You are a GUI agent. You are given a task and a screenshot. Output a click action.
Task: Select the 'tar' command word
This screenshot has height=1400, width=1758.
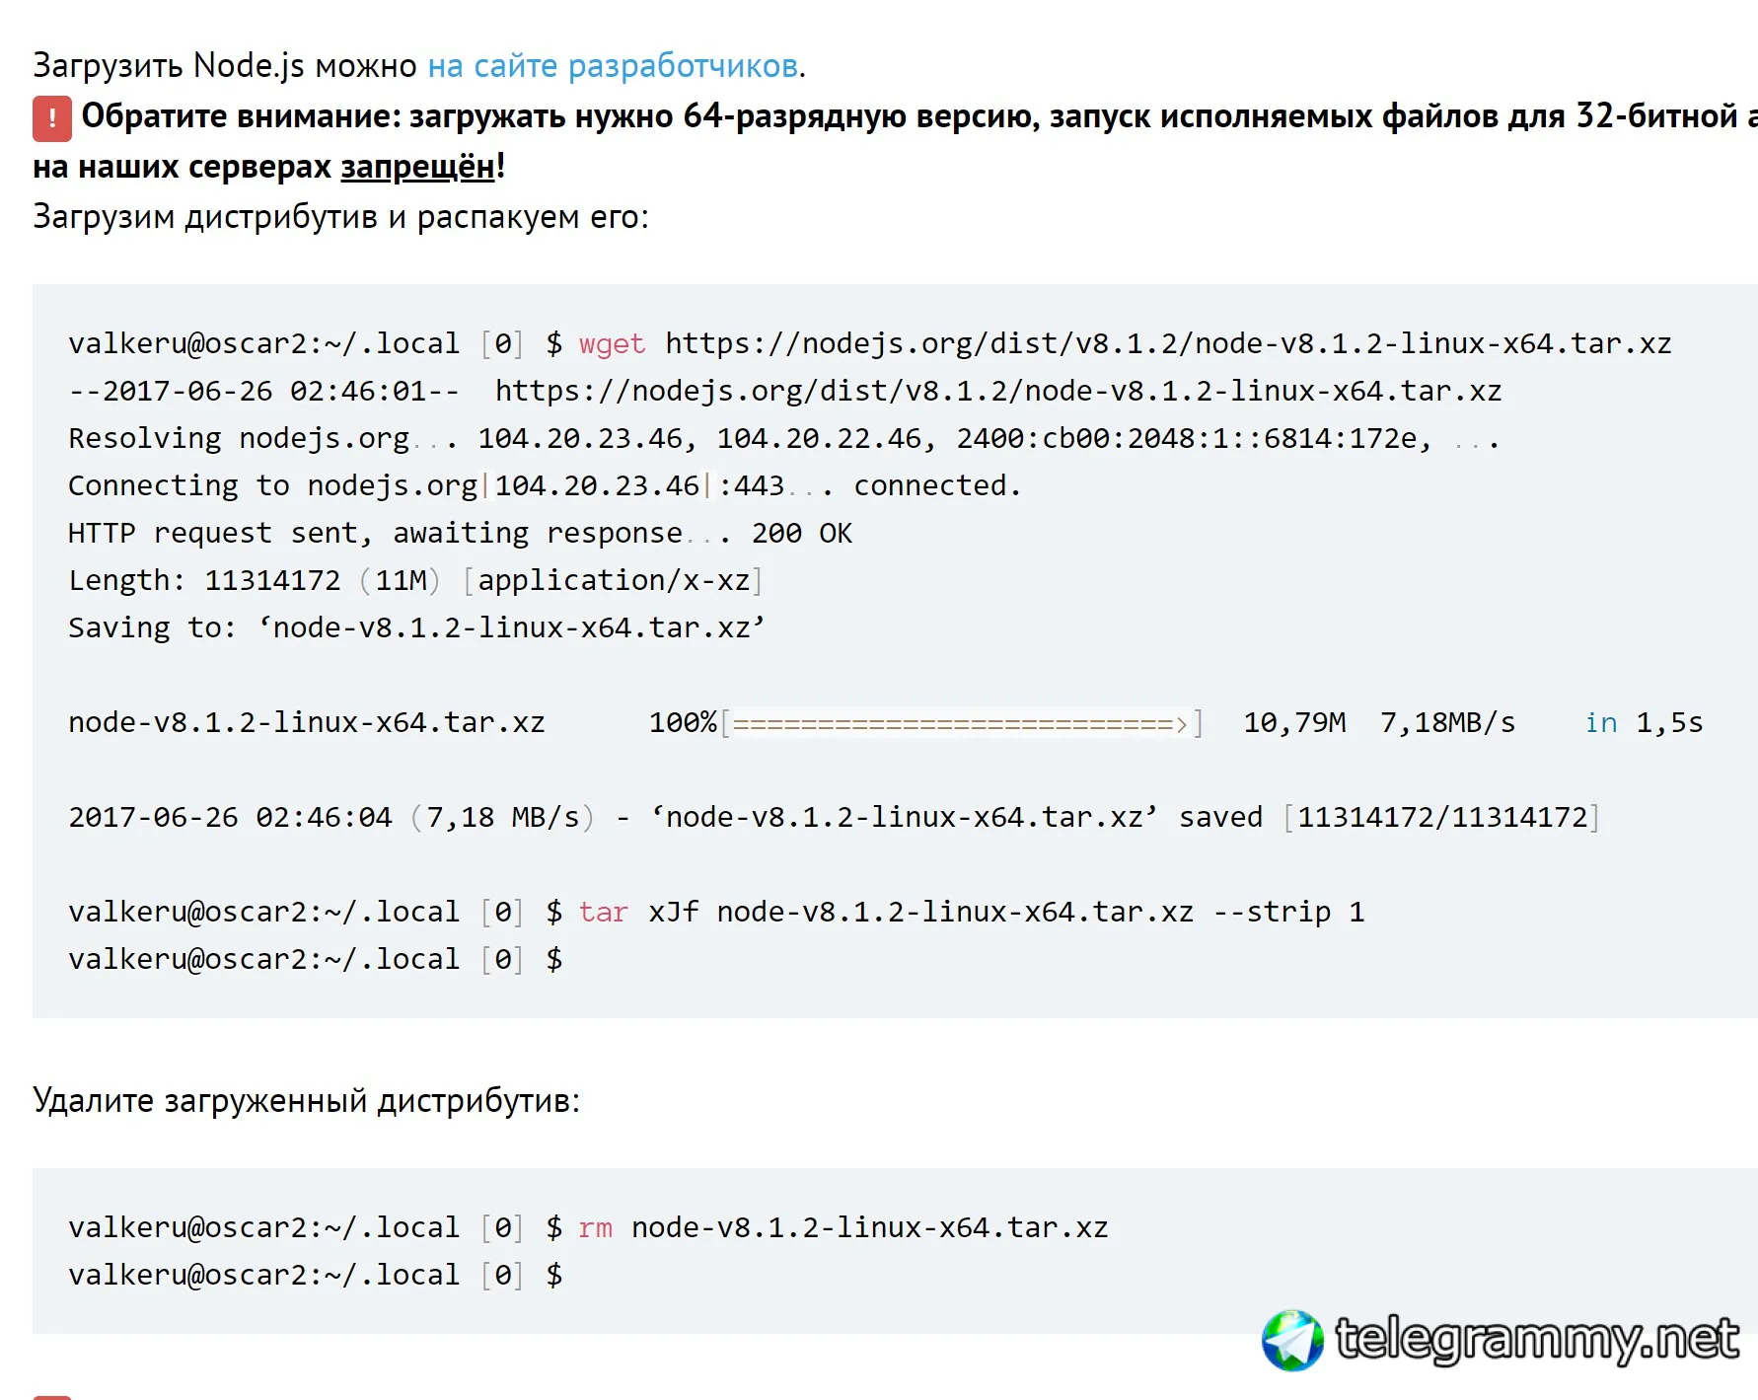603,912
